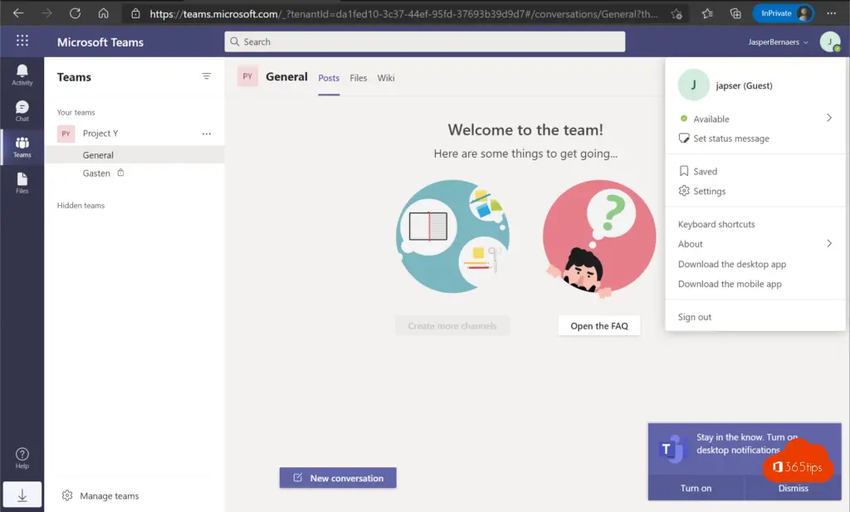Click the large J avatar in profile menu
Viewport: 850px width, 512px height.
pyautogui.click(x=693, y=85)
